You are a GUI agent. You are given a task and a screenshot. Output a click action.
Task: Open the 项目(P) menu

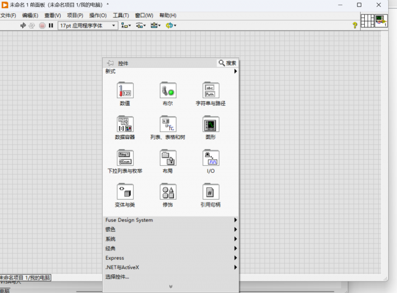75,15
